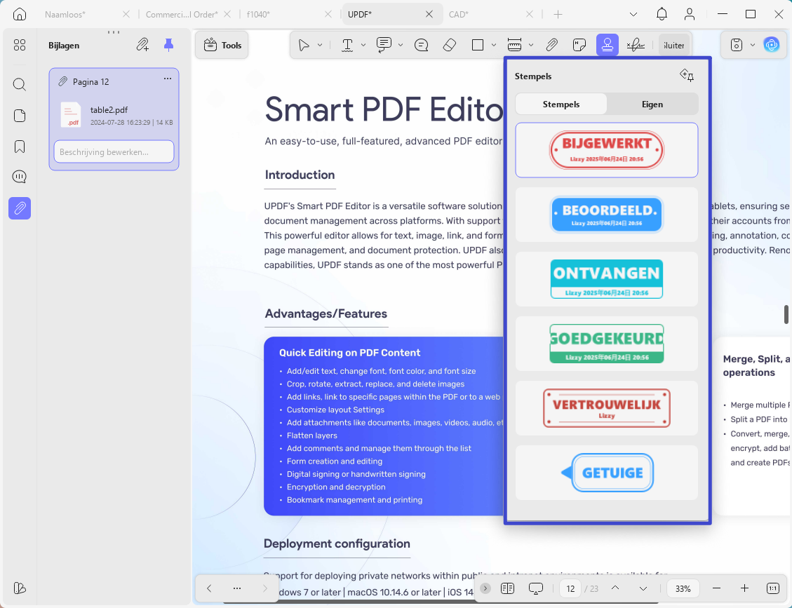Select the text markup tool

[x=347, y=45]
